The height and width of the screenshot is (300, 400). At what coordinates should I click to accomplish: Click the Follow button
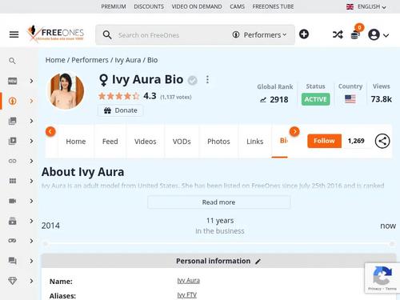(324, 141)
